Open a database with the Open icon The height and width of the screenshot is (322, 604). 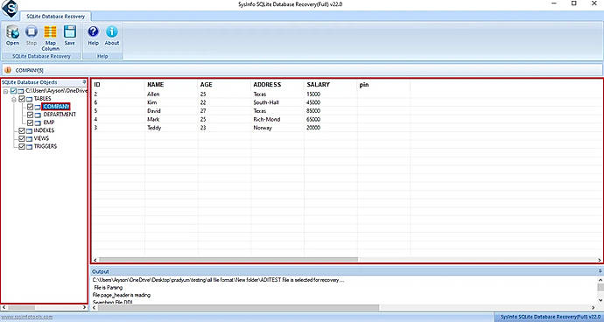tap(13, 32)
